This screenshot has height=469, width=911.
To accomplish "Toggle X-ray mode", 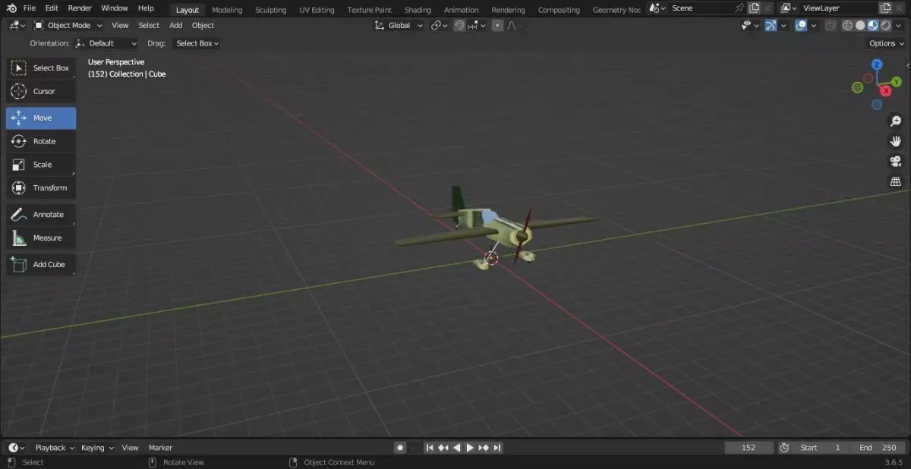I will click(831, 25).
